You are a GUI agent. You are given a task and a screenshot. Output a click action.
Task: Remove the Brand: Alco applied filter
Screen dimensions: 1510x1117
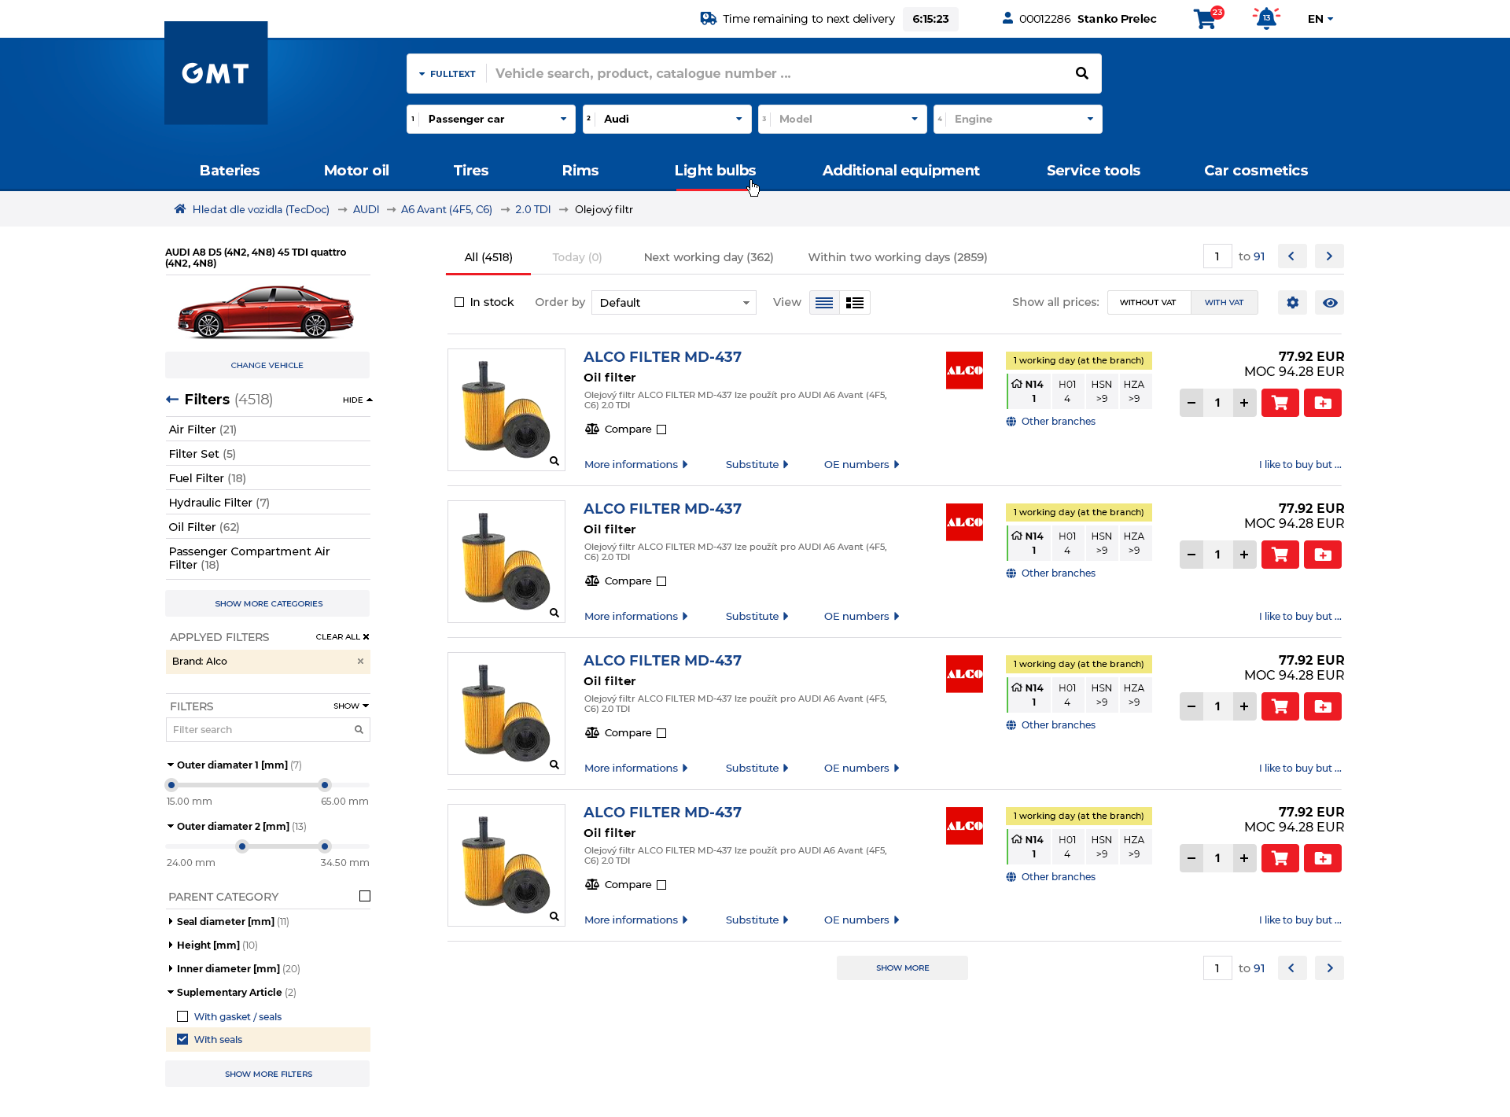[x=360, y=662]
